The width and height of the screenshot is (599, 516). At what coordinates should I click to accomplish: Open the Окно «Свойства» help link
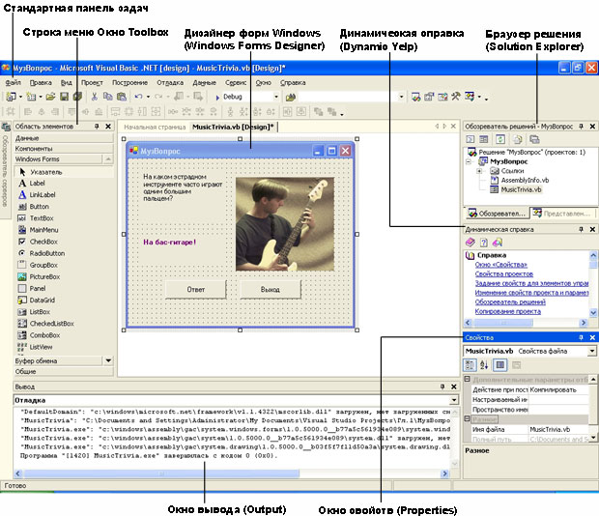[x=500, y=265]
